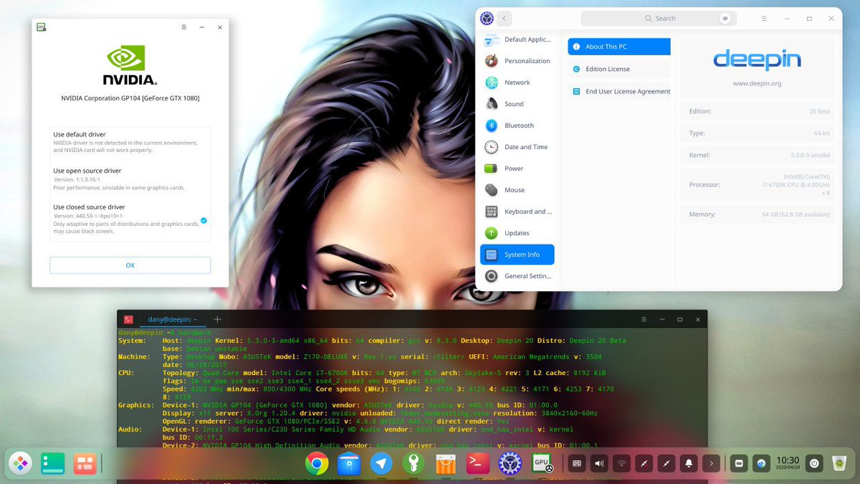The width and height of the screenshot is (860, 484).
Task: Click the www.deepin.org text
Action: click(757, 84)
